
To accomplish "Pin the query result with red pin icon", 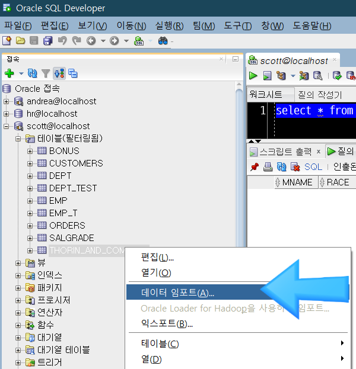I will tap(255, 167).
